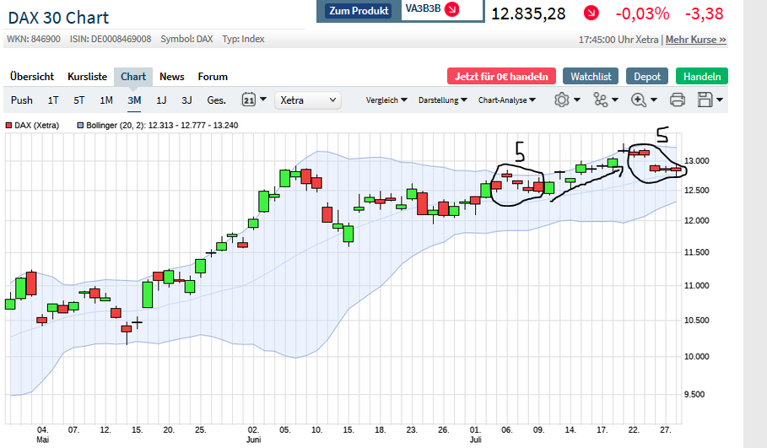Click the red DAX (Xetra) legend swatch
767x448 pixels.
(8, 125)
